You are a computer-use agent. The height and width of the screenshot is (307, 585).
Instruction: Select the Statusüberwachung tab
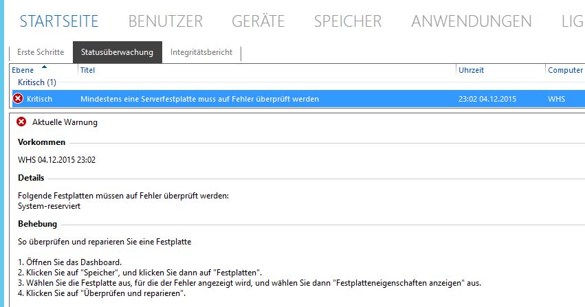pos(117,52)
